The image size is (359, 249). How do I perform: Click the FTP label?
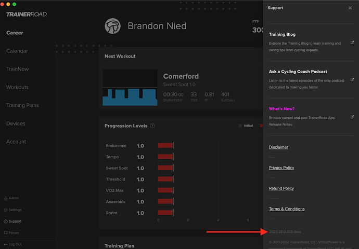[x=255, y=22]
